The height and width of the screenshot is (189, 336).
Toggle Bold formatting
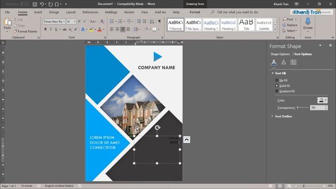45,29
